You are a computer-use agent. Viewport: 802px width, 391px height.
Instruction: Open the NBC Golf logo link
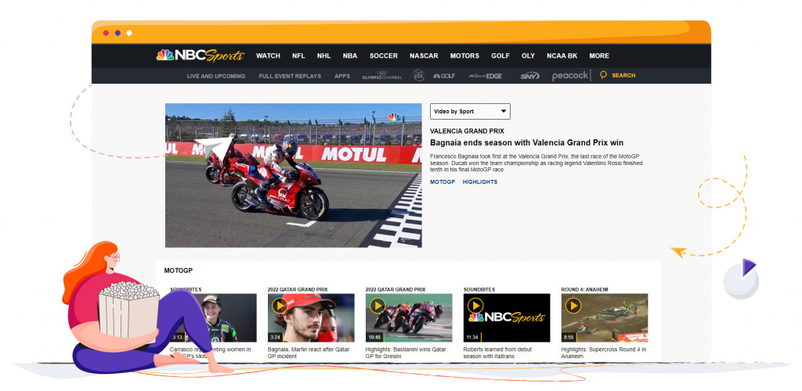pyautogui.click(x=444, y=76)
